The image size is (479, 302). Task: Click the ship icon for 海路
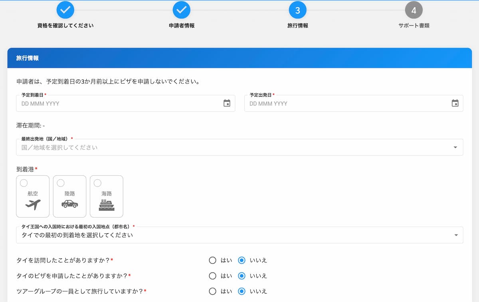[x=107, y=205]
